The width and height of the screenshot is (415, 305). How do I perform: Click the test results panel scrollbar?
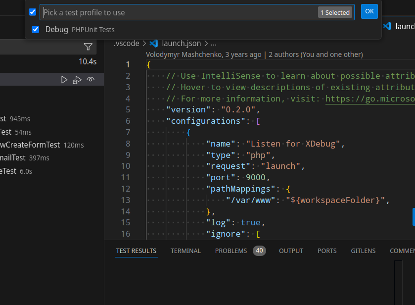[398, 282]
